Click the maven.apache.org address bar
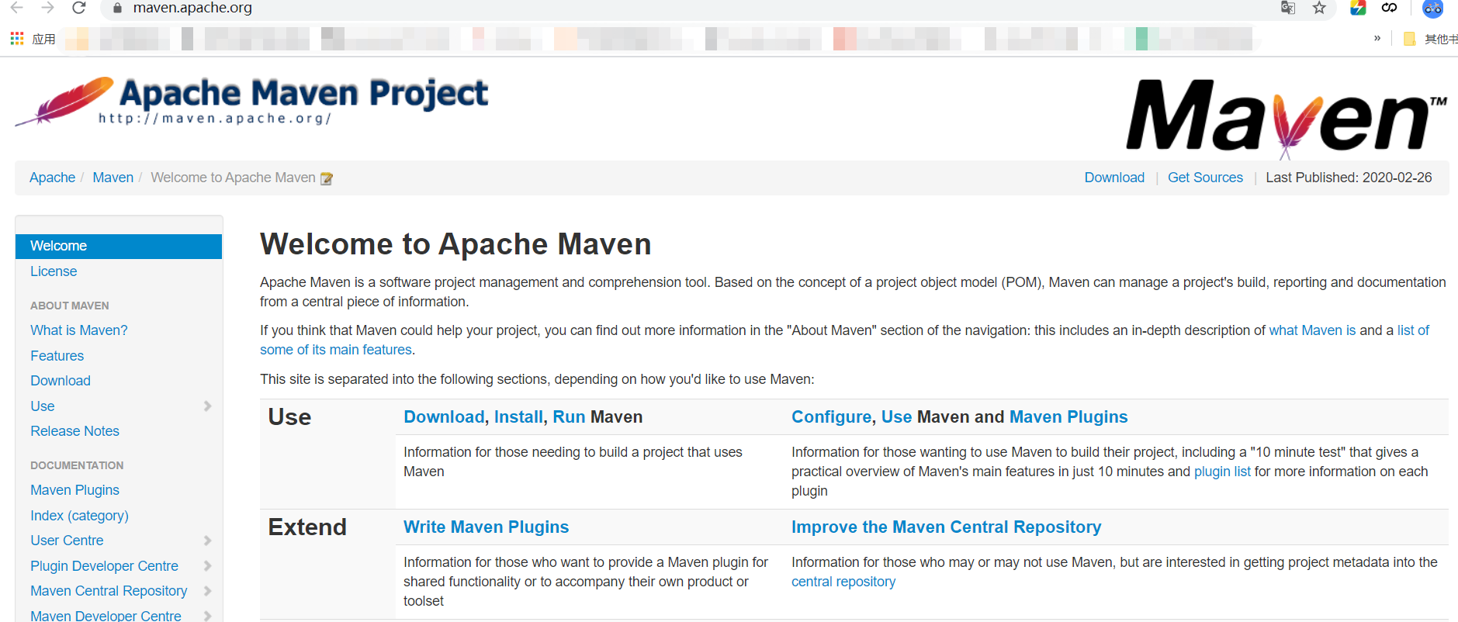This screenshot has height=622, width=1458. (192, 9)
